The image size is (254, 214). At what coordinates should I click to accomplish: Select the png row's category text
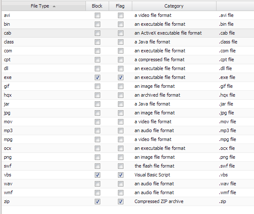(154, 157)
